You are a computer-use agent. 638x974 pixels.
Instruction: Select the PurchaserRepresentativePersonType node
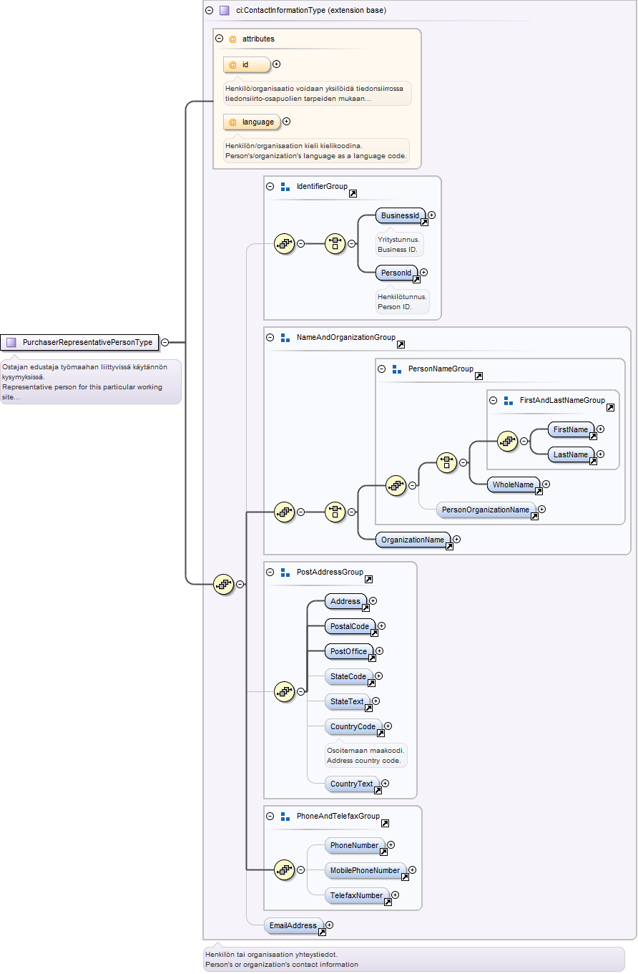click(x=79, y=342)
